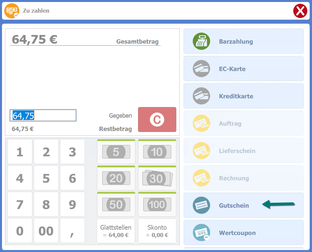Tap the 5 euro banknote
Screen dimensions: 312x252
(116, 152)
